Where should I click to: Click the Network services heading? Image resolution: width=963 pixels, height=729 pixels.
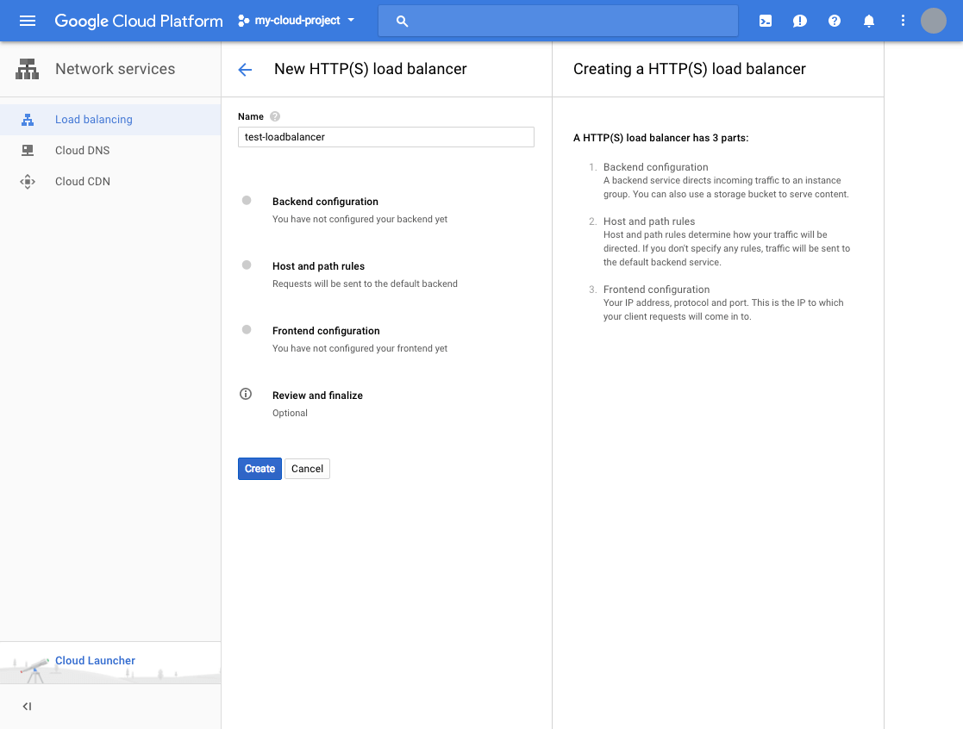point(115,69)
